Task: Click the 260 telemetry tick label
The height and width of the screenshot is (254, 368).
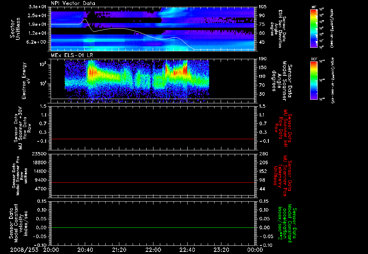Action: pyautogui.click(x=263, y=154)
